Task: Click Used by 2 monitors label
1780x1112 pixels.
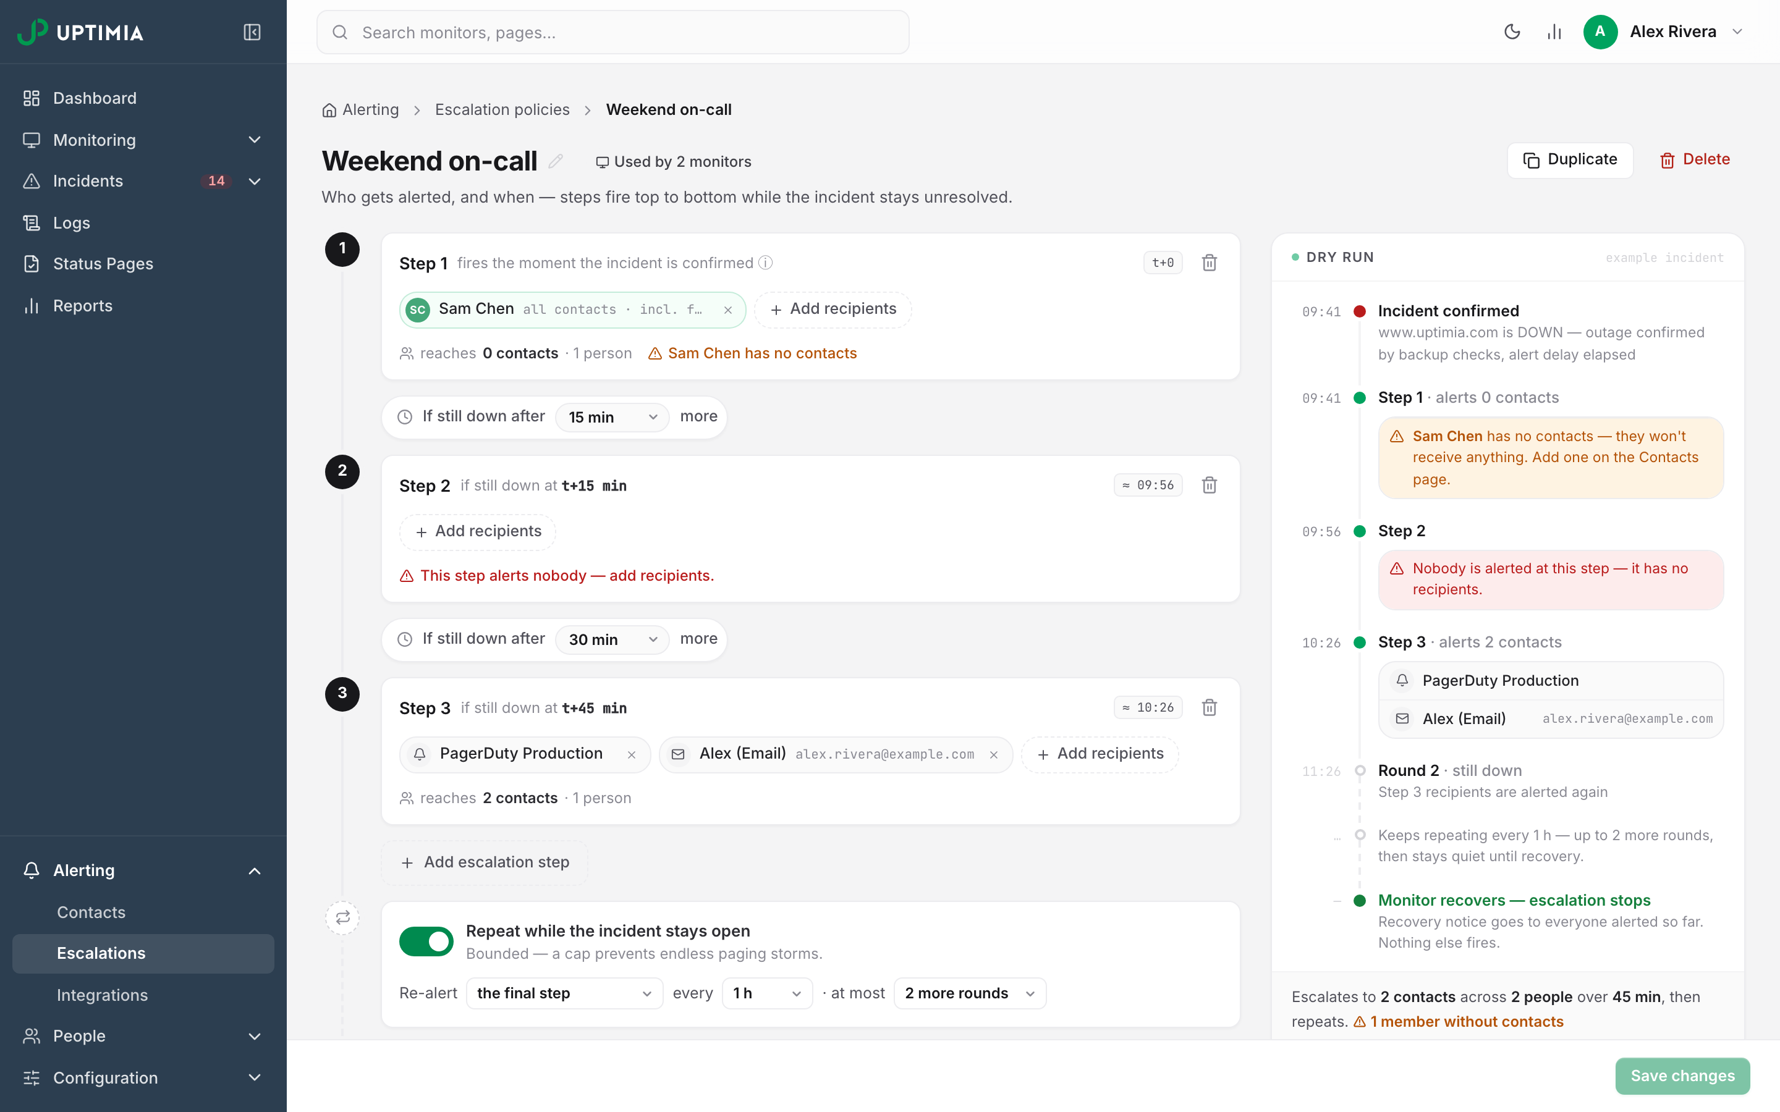Action: 674,162
